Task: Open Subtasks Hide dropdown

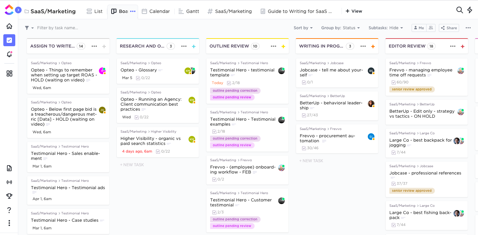Action: (x=386, y=28)
